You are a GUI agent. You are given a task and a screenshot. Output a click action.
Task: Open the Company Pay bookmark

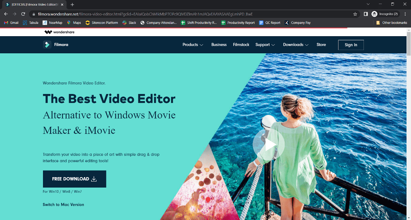click(297, 23)
